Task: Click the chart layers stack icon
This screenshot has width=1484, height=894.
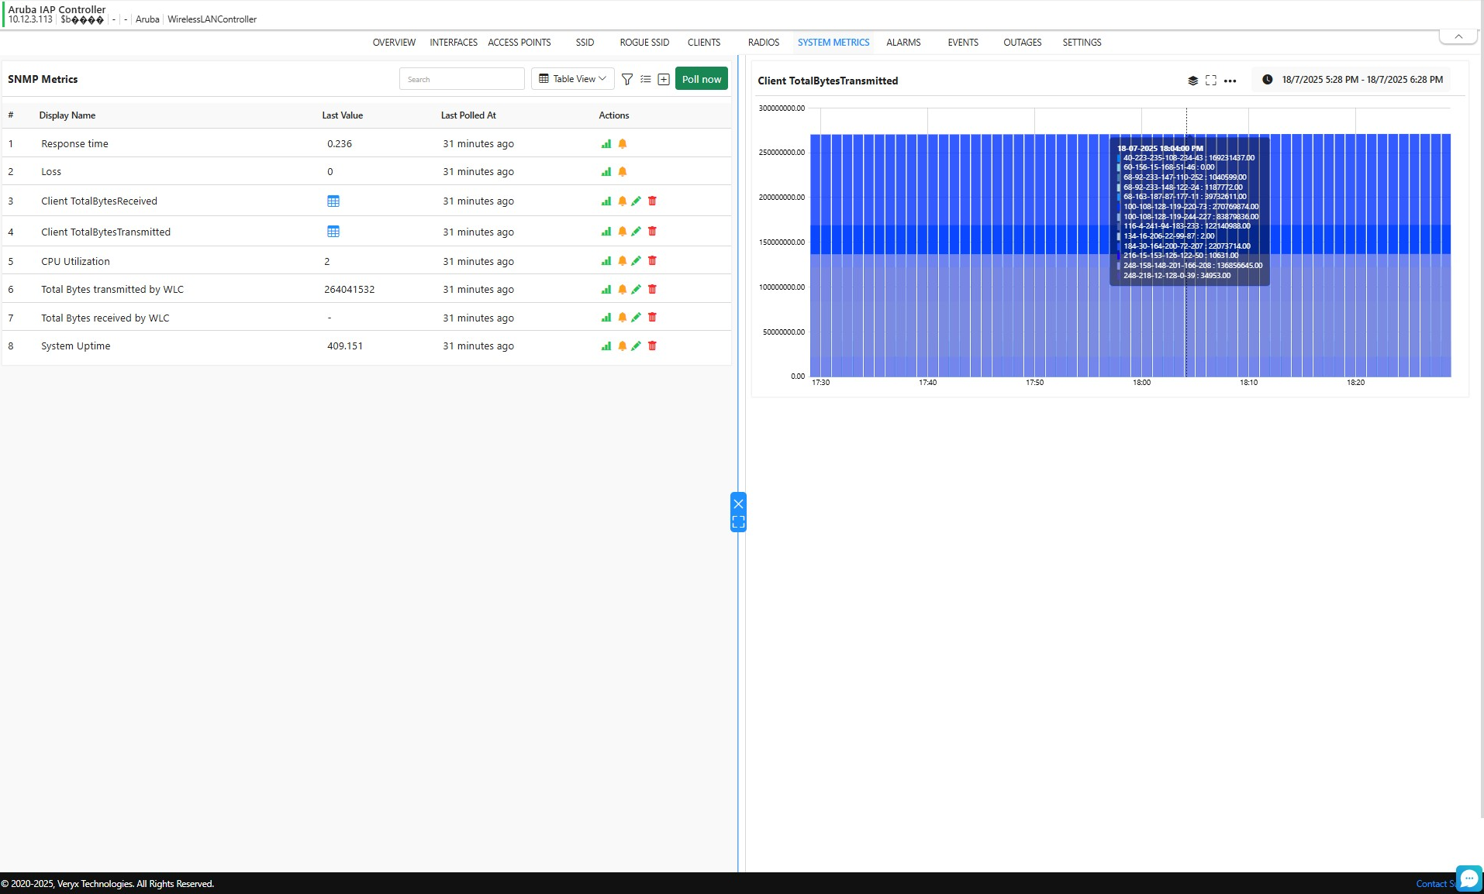Action: 1192,81
